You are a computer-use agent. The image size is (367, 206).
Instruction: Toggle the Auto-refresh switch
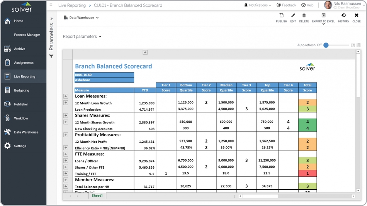[326, 45]
